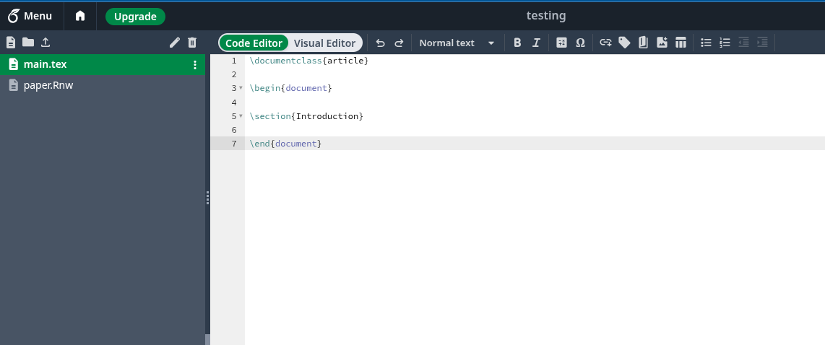This screenshot has height=345, width=825.
Task: Delete selected file with trash icon
Action: tap(192, 43)
